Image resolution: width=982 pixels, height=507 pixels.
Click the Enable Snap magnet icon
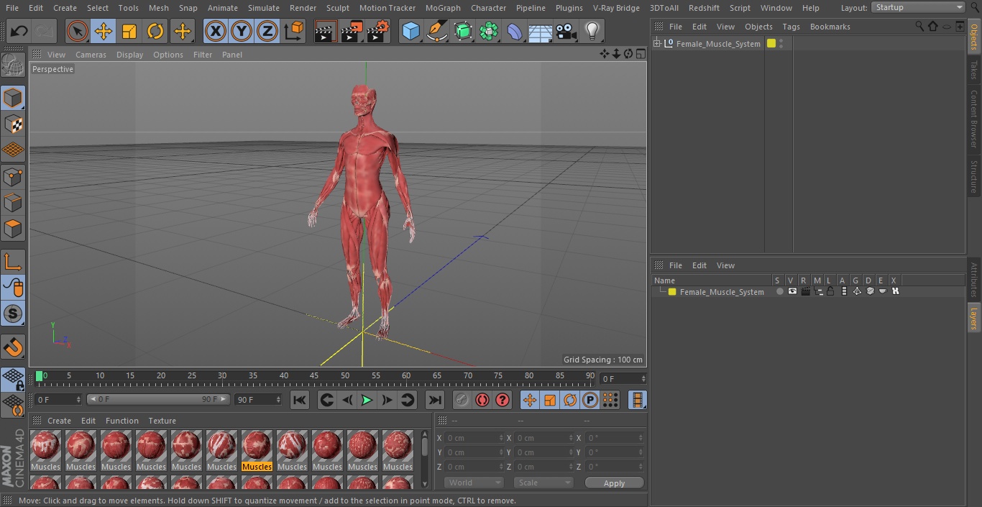coord(13,347)
